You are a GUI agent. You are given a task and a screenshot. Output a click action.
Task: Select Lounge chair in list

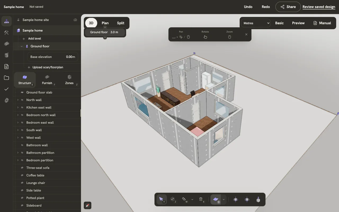coord(47,183)
